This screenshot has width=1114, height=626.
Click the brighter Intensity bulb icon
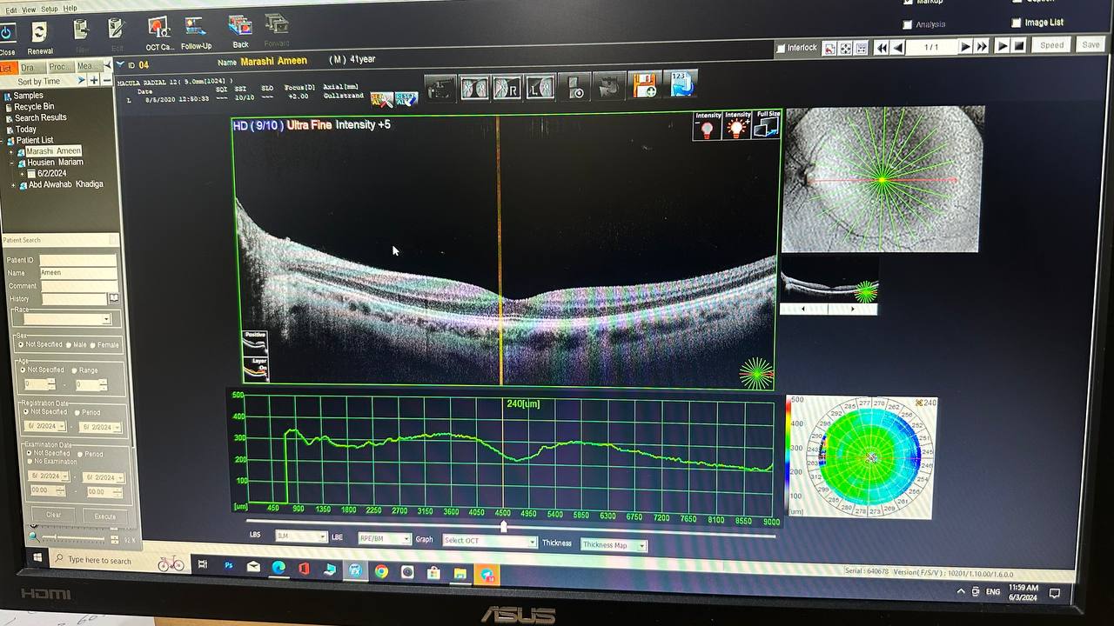tap(737, 126)
